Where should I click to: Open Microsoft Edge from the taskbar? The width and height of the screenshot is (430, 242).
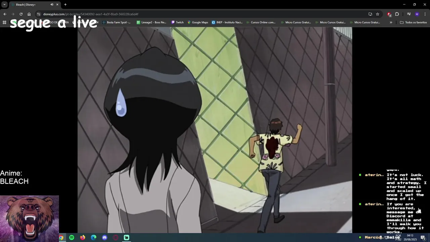coord(94,238)
